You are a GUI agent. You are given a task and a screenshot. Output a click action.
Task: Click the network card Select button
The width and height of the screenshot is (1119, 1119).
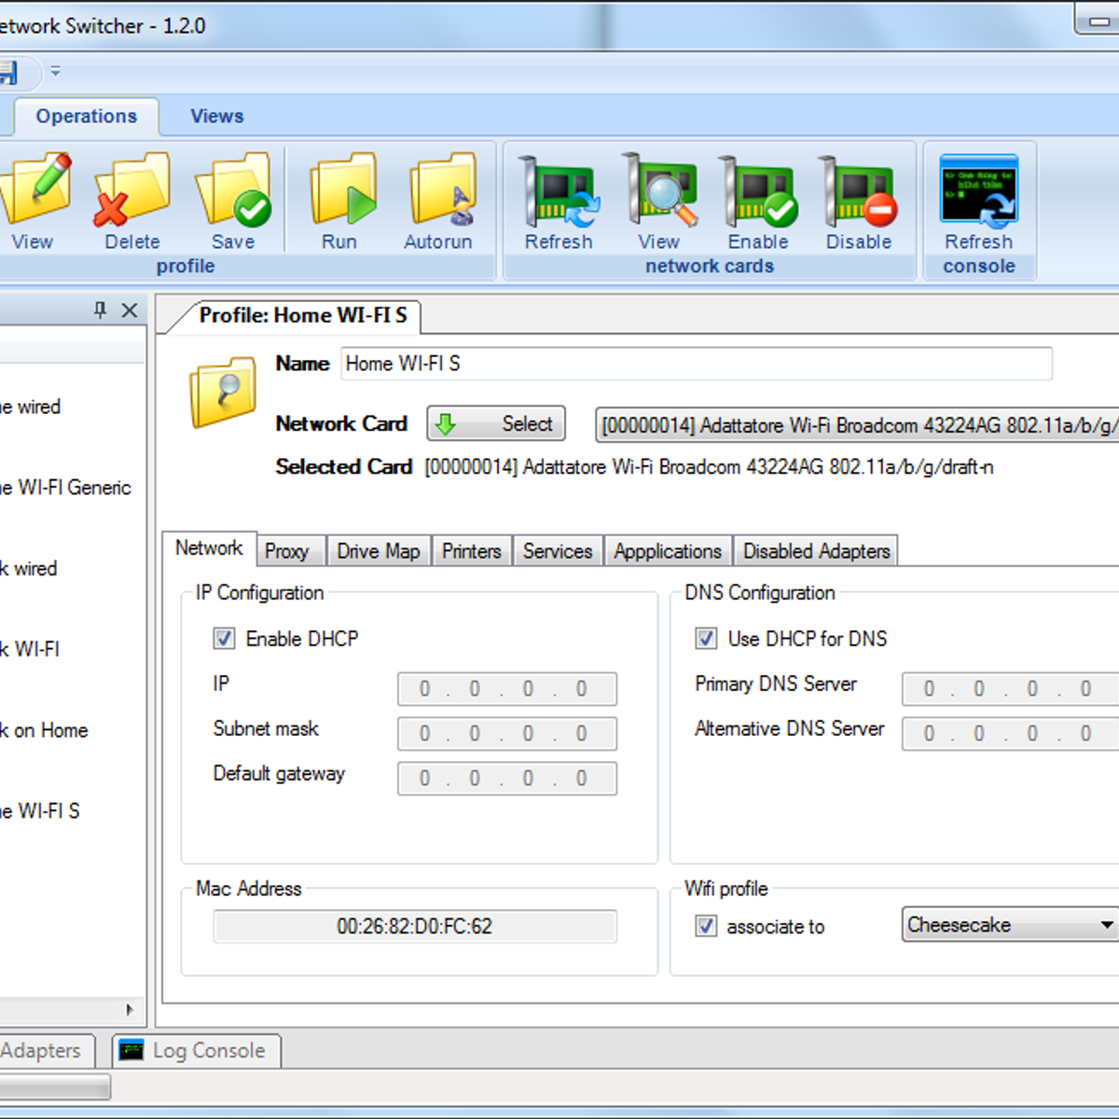pos(496,424)
